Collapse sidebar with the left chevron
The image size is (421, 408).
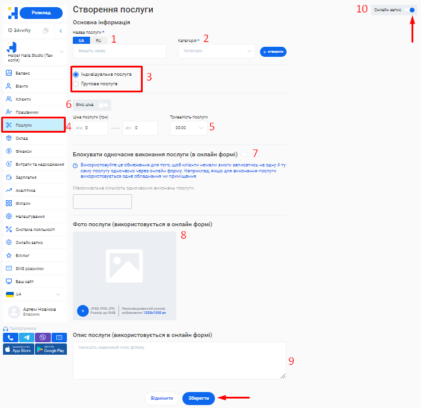[x=62, y=31]
